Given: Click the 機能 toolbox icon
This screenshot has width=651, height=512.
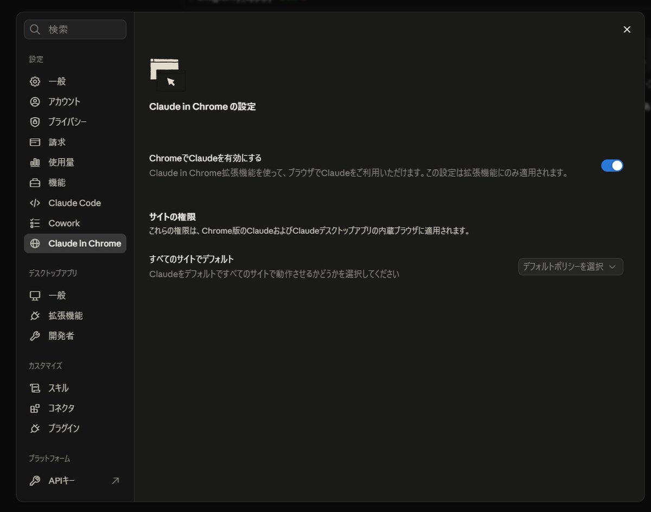Looking at the screenshot, I should pyautogui.click(x=35, y=183).
